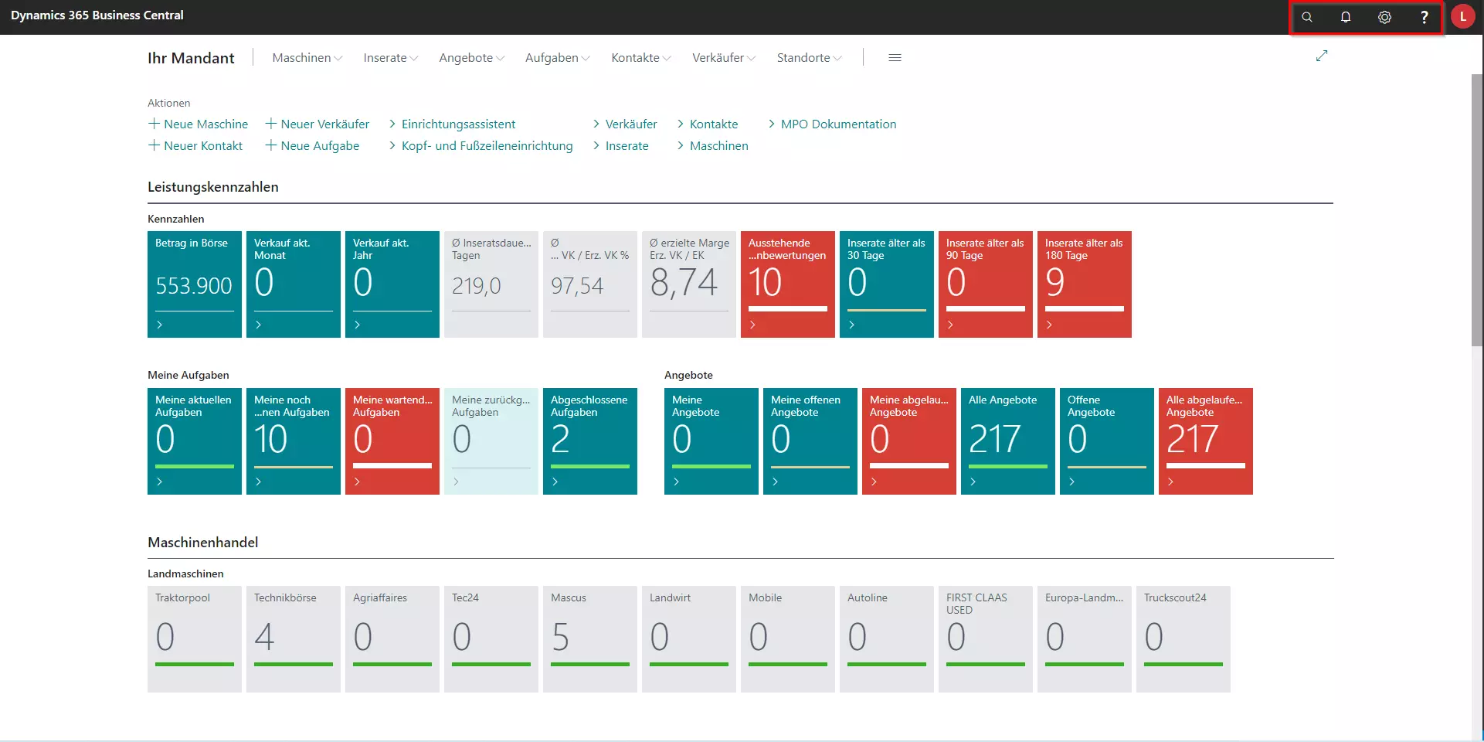
Task: Open the red Ausstehende bewertungen tile
Action: tap(787, 284)
